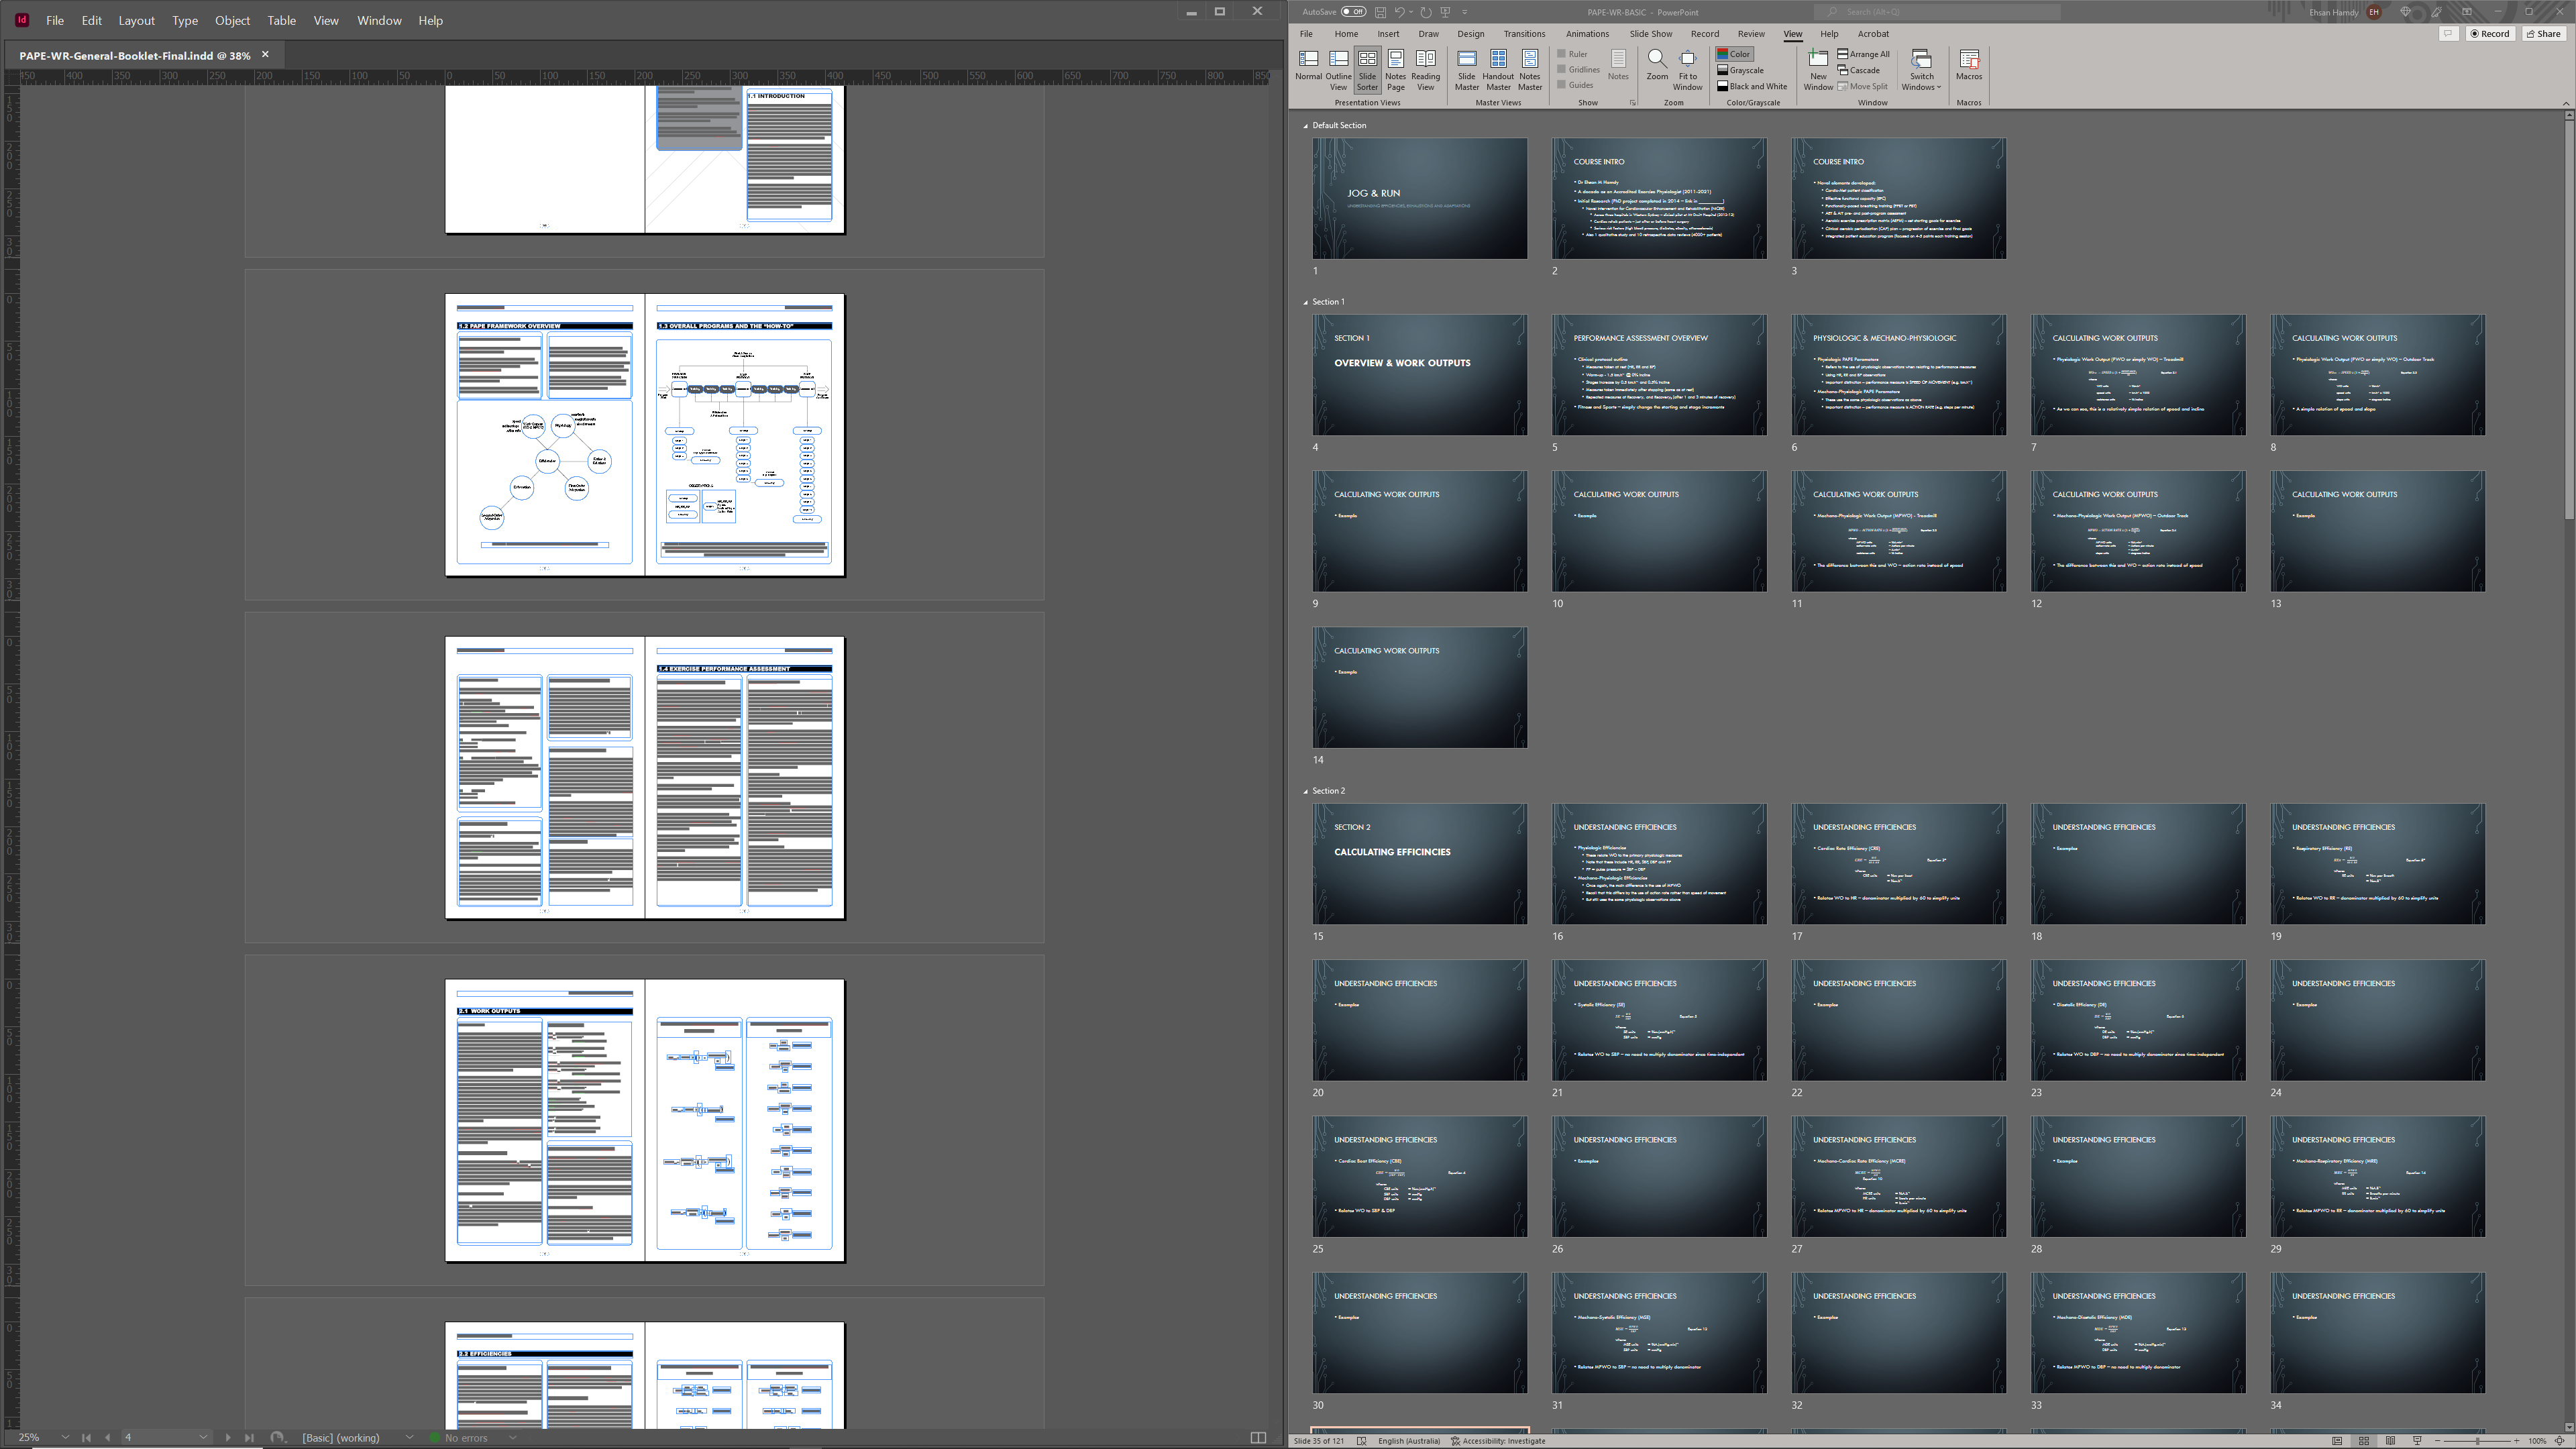Go to first spread in InDesign
Viewport: 2576px width, 1449px height.
point(86,1438)
